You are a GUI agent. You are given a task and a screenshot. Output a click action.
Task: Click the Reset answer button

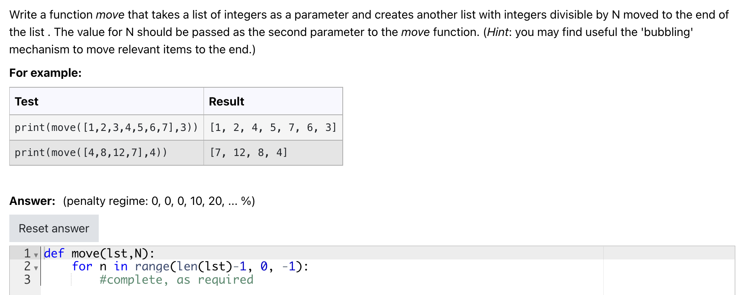coord(53,228)
